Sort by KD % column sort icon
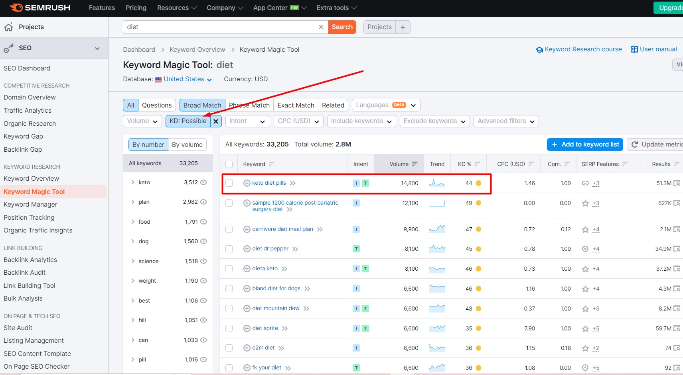 point(478,164)
